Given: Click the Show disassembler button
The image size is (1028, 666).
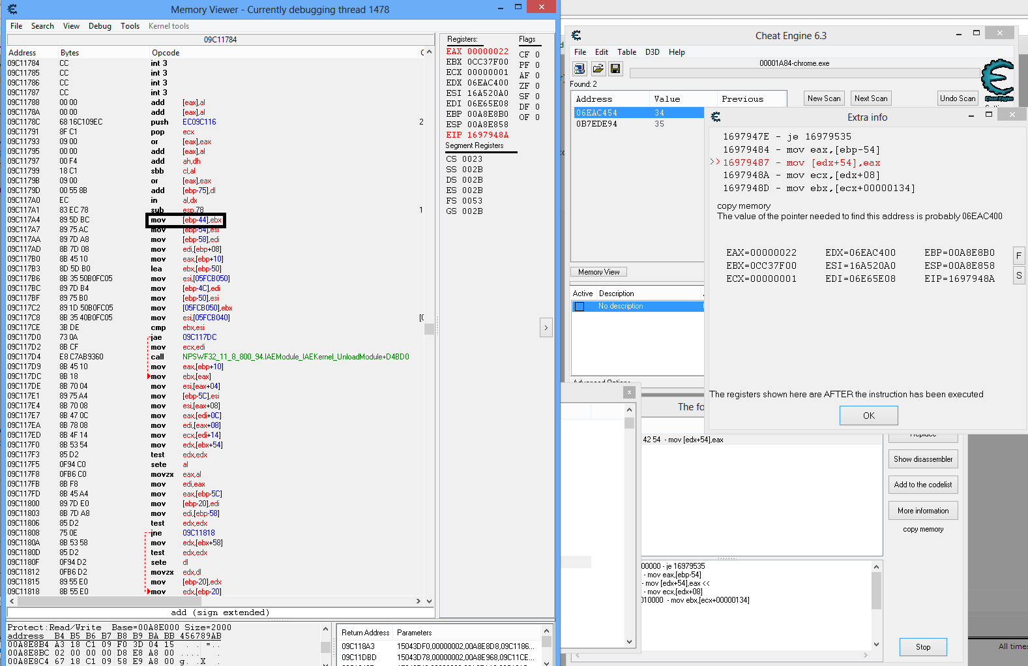Looking at the screenshot, I should pos(922,459).
